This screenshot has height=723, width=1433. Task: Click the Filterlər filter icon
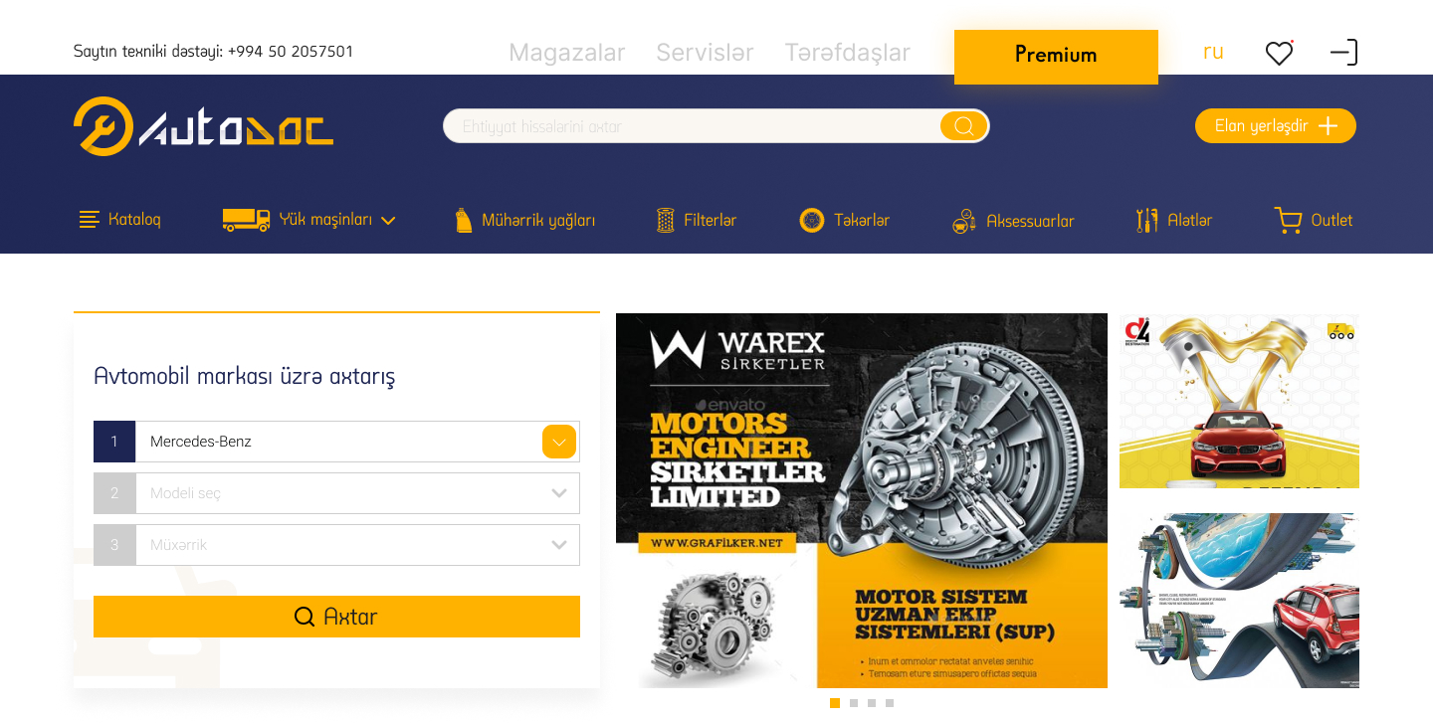pyautogui.click(x=666, y=220)
